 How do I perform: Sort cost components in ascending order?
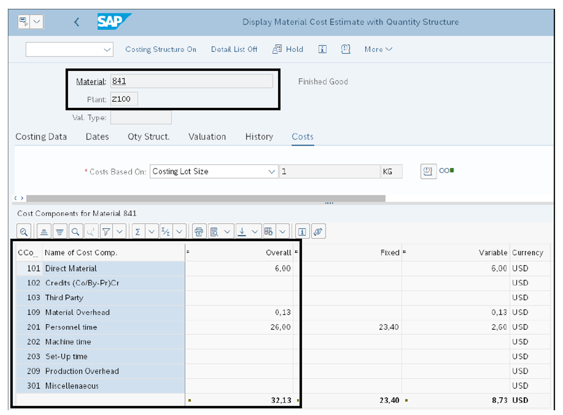pos(44,231)
